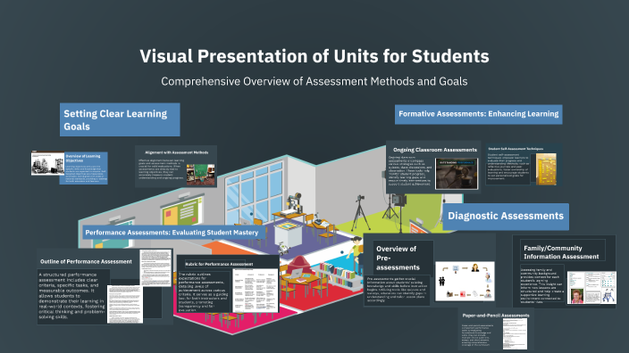Click the red beanbag chair in the classroom
This screenshot has width=629, height=353.
coord(298,265)
